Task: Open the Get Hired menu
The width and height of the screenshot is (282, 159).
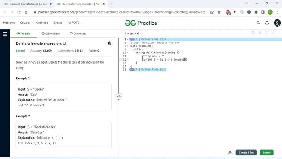Action: (42, 23)
